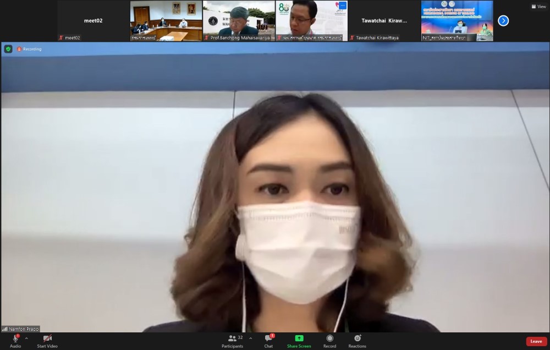Viewport: 550px width, 350px height.
Task: Click the Audio microphone icon
Action: 15,338
